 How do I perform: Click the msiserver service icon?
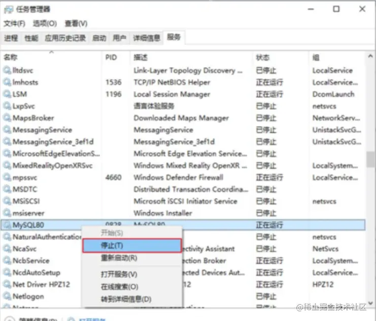point(7,213)
